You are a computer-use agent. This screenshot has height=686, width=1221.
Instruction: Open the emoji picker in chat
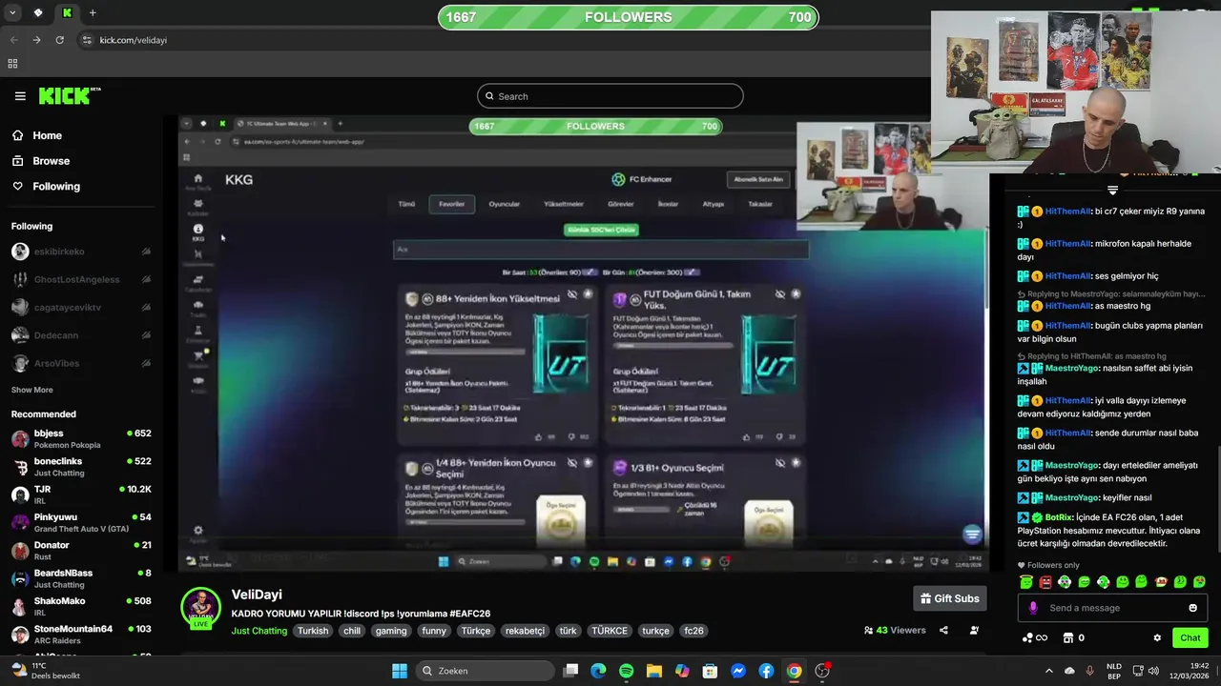click(1192, 608)
